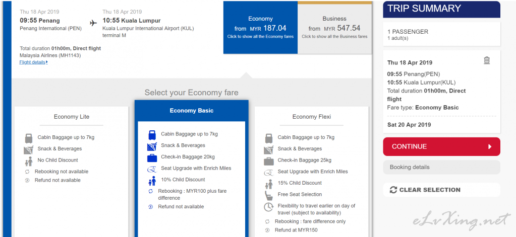This screenshot has width=516, height=237.
Task: Click the Economy Flexi clock flexibility icon
Action: pos(268,207)
